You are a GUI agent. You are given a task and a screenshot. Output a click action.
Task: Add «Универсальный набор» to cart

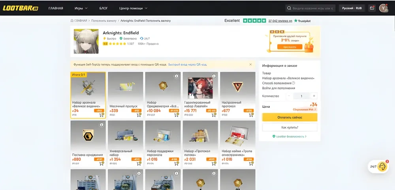pos(139,164)
